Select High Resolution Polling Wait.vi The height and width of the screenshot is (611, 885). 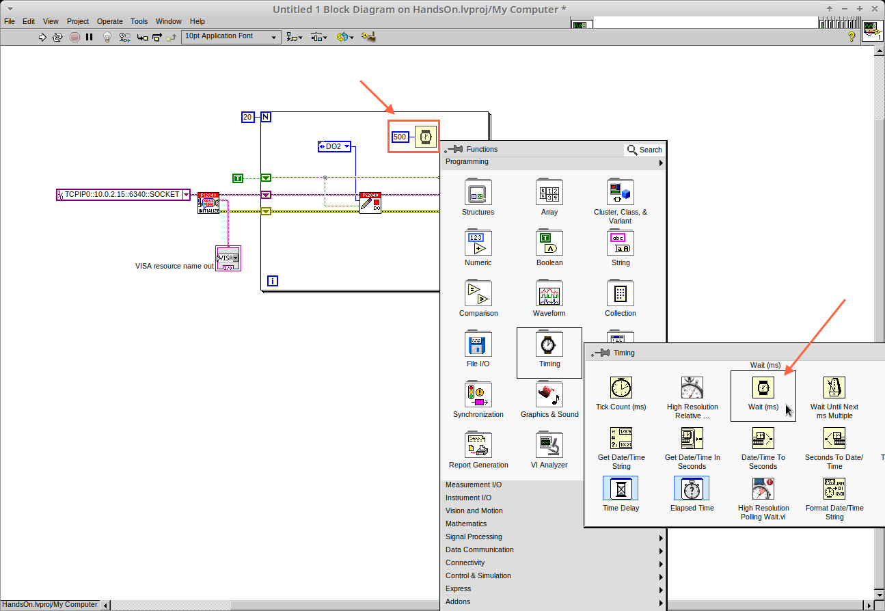pyautogui.click(x=763, y=500)
